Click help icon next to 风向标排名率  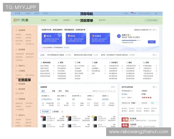[131, 91]
